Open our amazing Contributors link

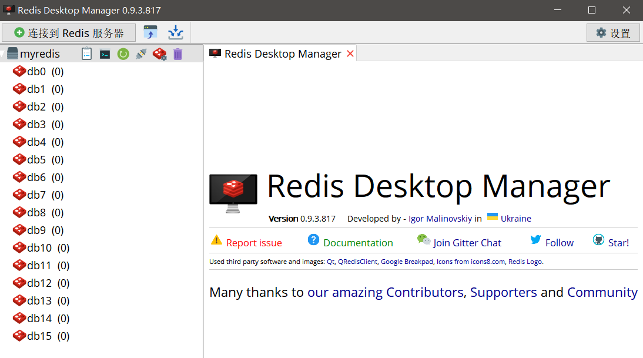[x=386, y=292]
